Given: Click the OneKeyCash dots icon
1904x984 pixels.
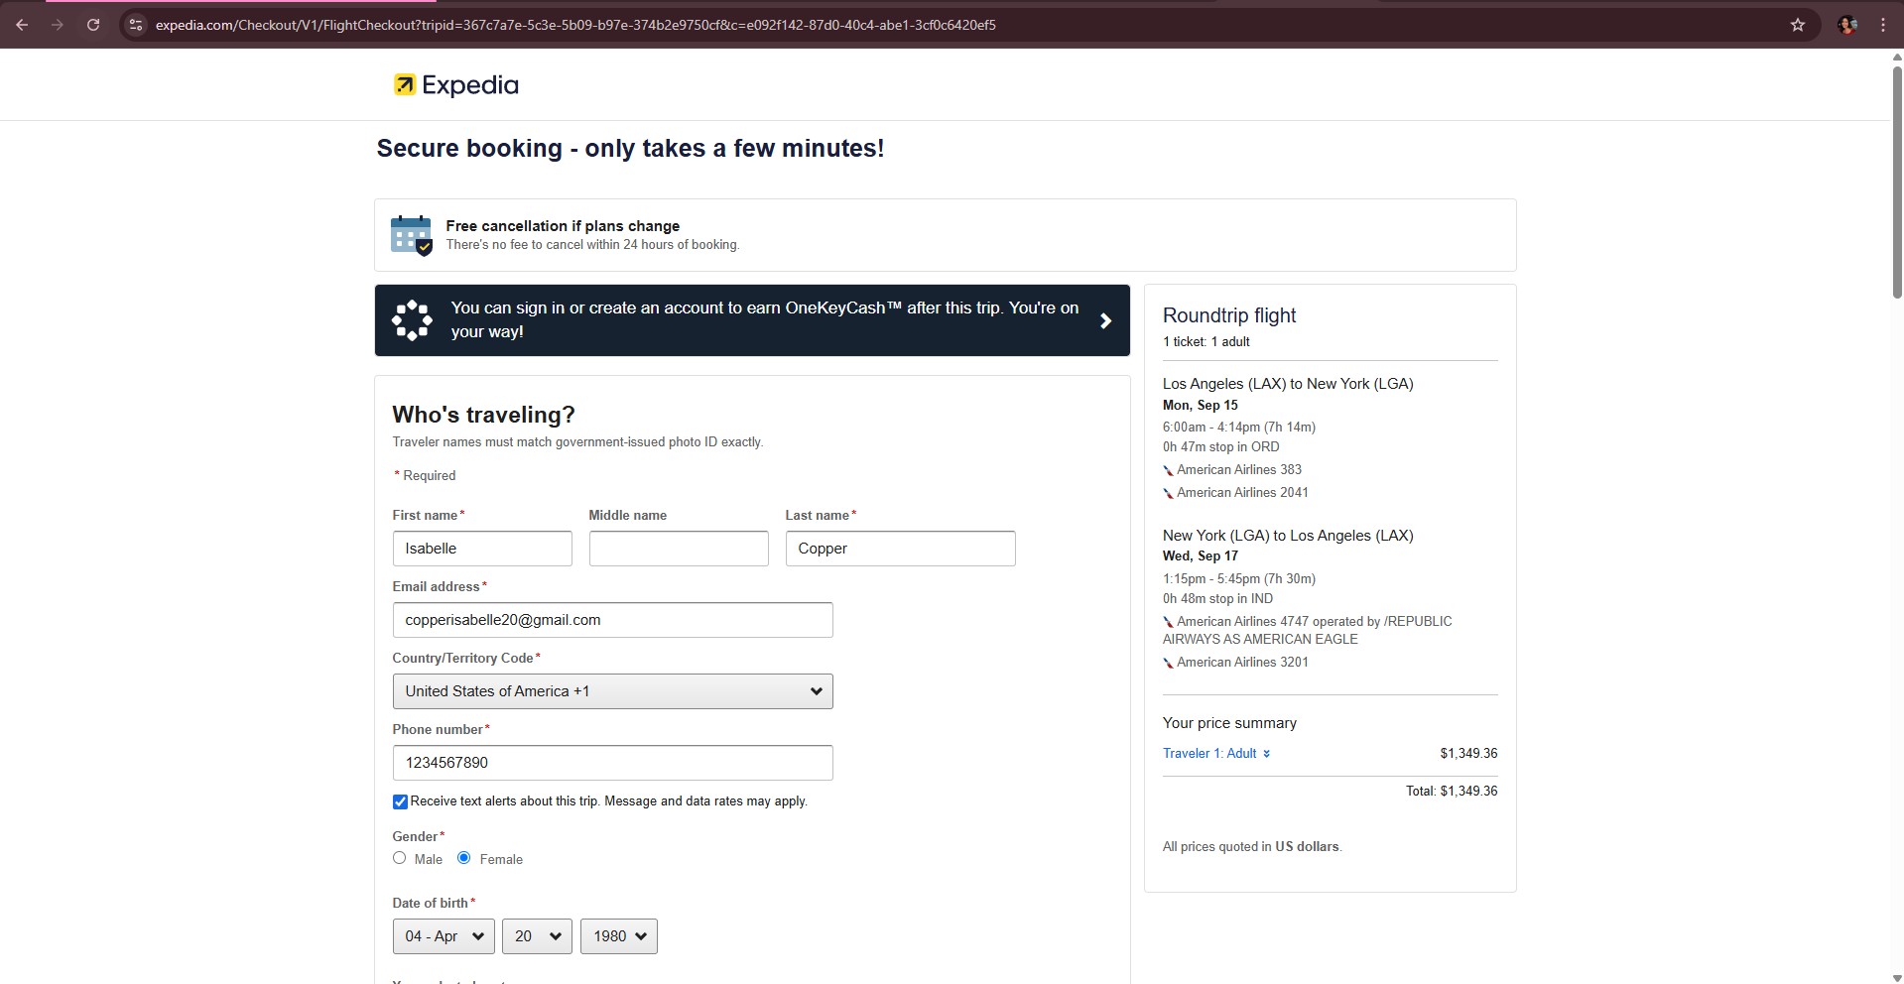Looking at the screenshot, I should pos(412,320).
